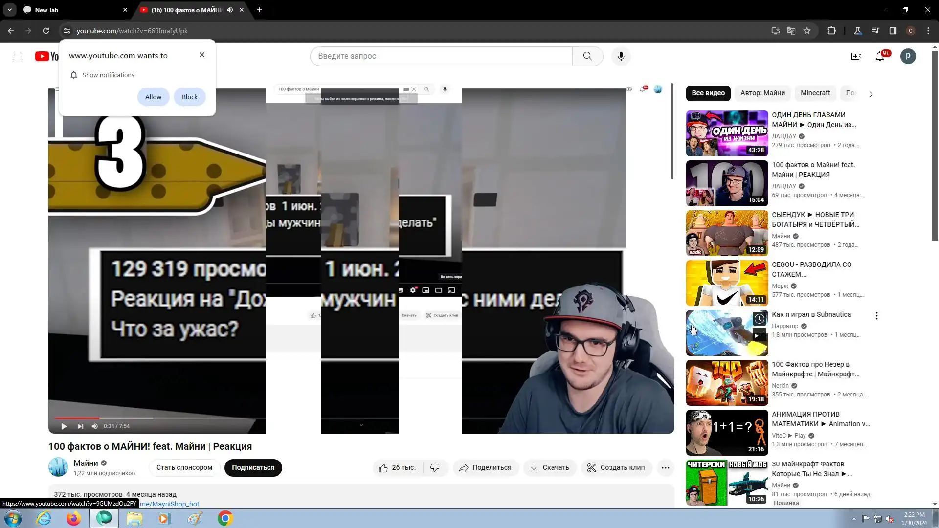
Task: Click the search magnifier button
Action: coord(587,56)
